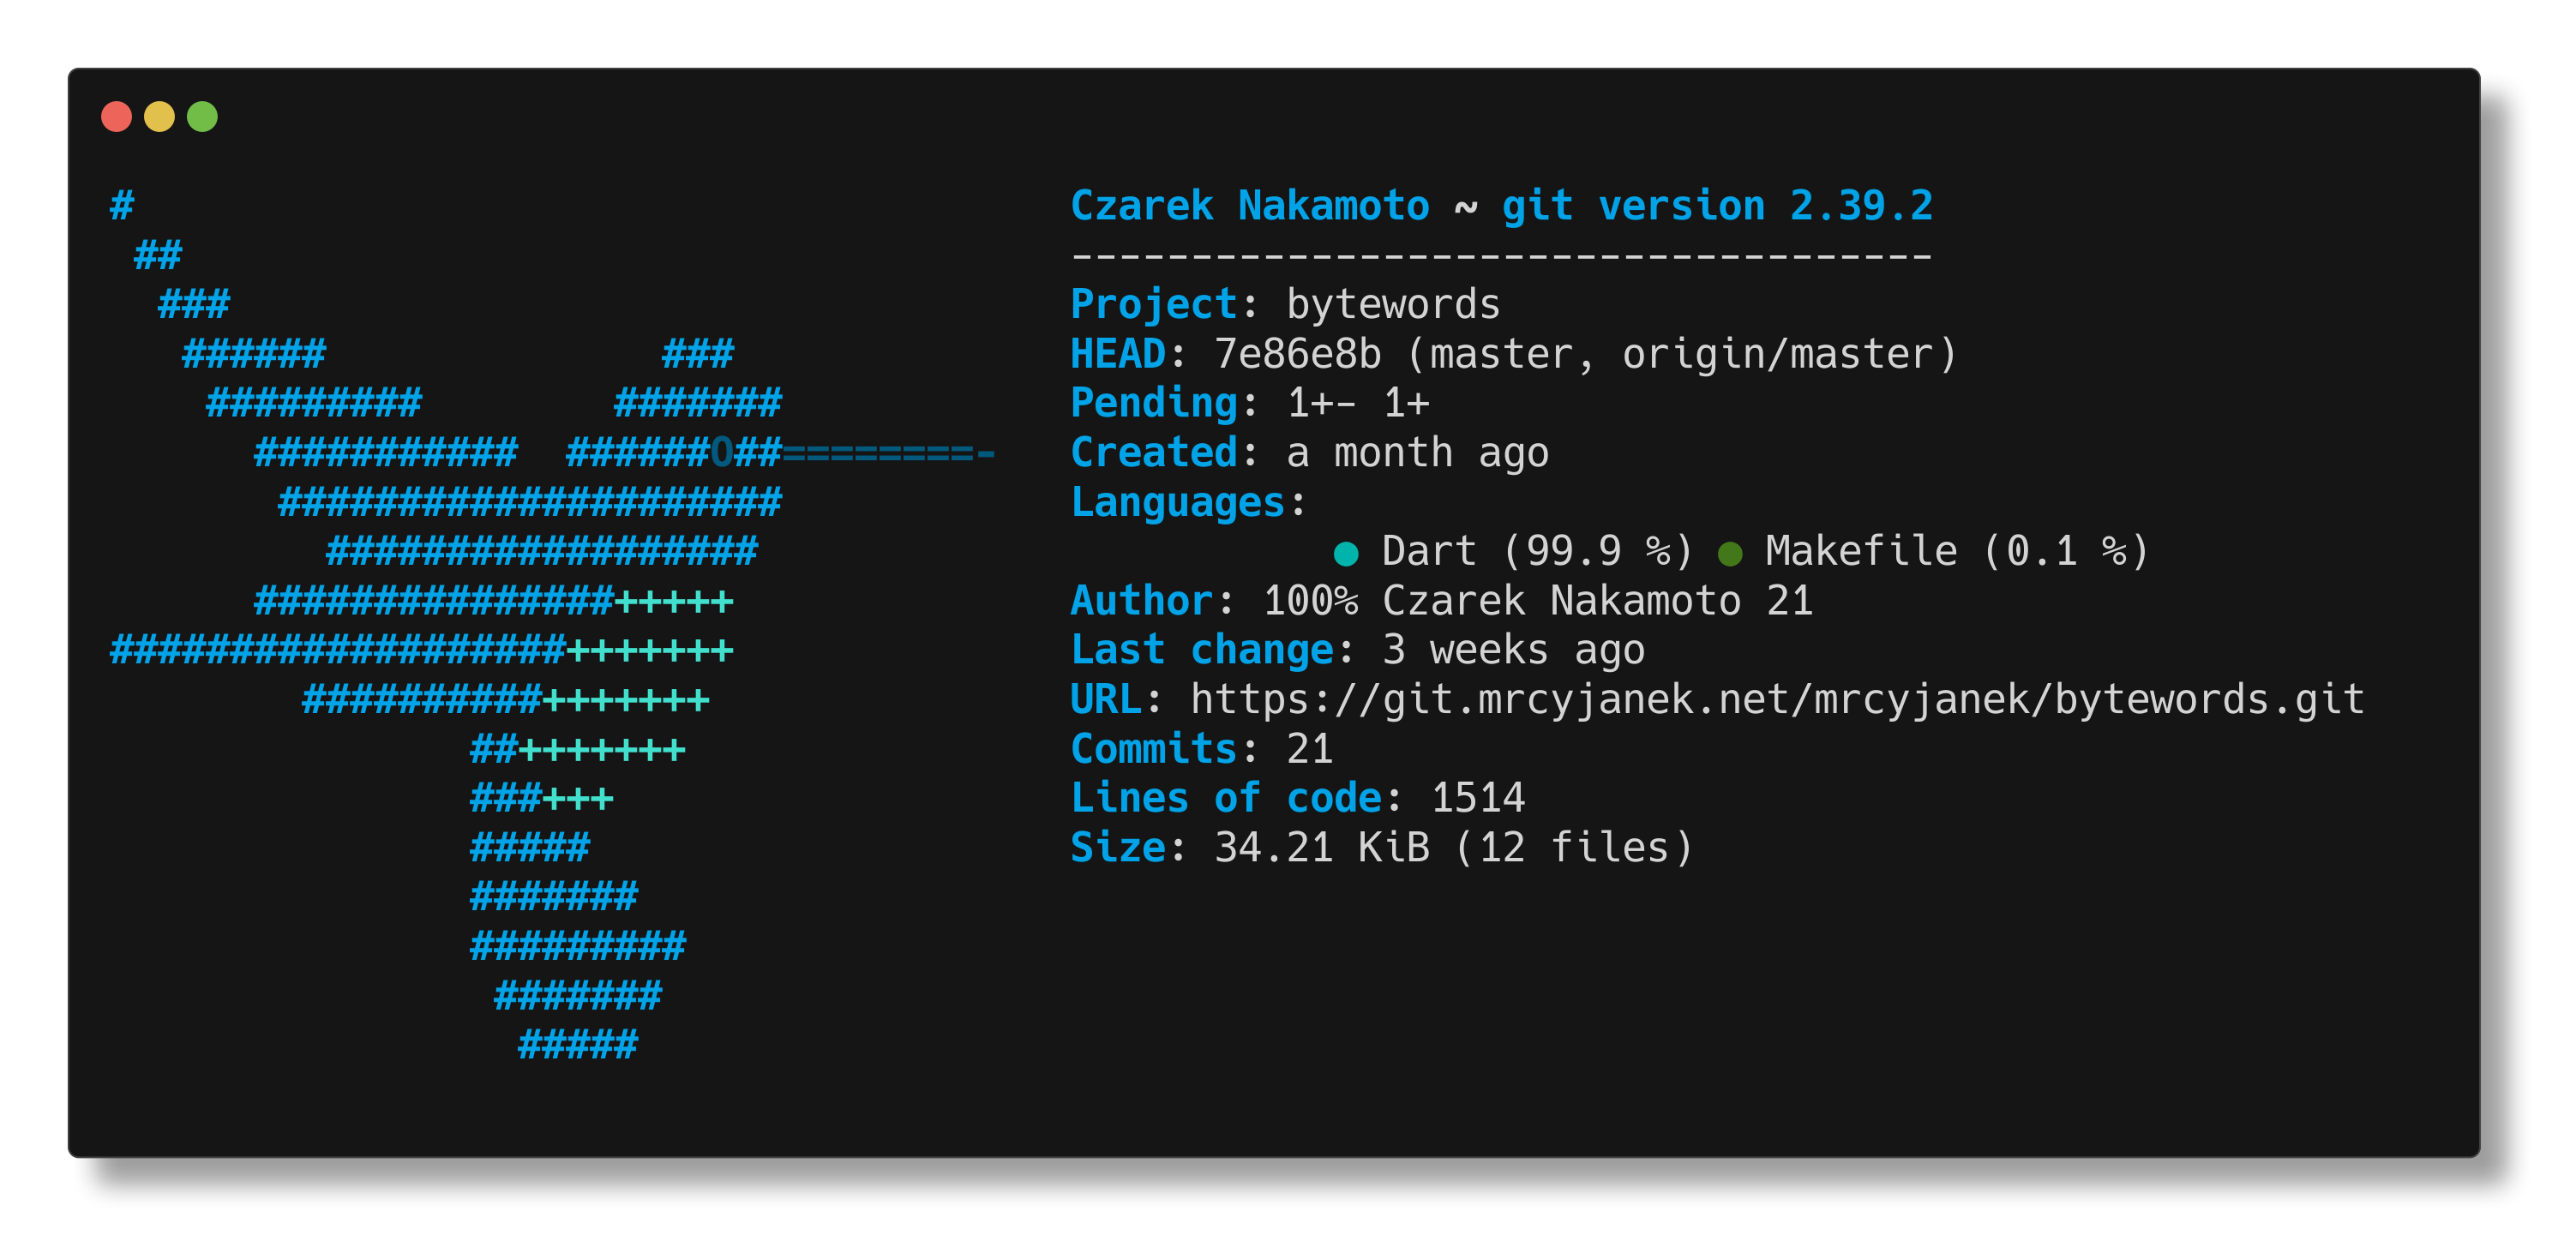
Task: Click the 'git version 2.39.2' header text
Action: pyautogui.click(x=1717, y=207)
